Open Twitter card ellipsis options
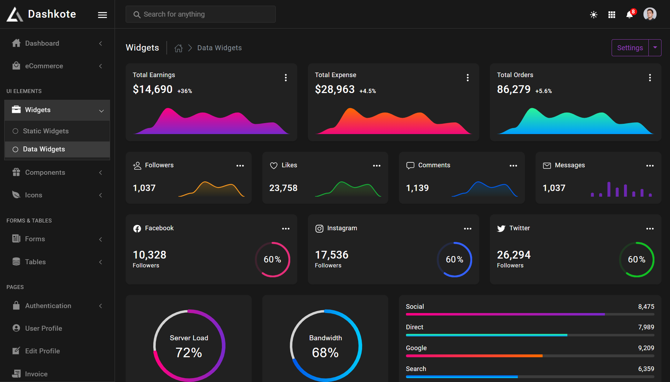Viewport: 670px width, 382px height. pos(650,228)
